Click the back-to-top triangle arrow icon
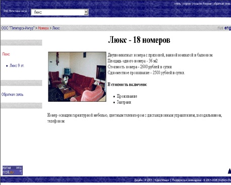This screenshot has width=231, height=185. click(229, 171)
